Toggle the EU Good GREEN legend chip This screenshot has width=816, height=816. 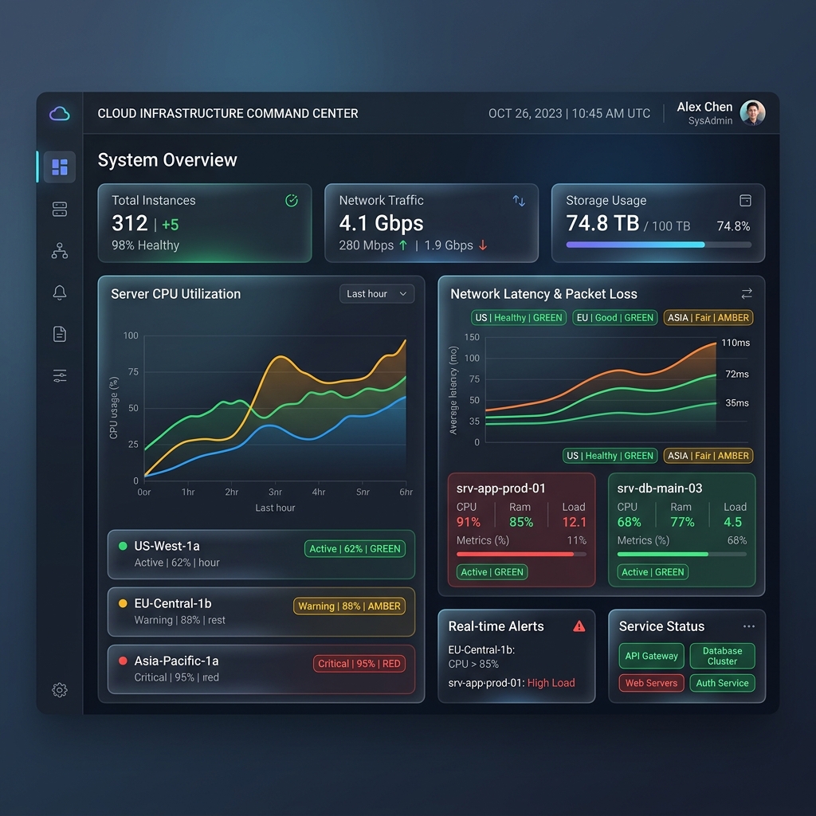click(615, 318)
